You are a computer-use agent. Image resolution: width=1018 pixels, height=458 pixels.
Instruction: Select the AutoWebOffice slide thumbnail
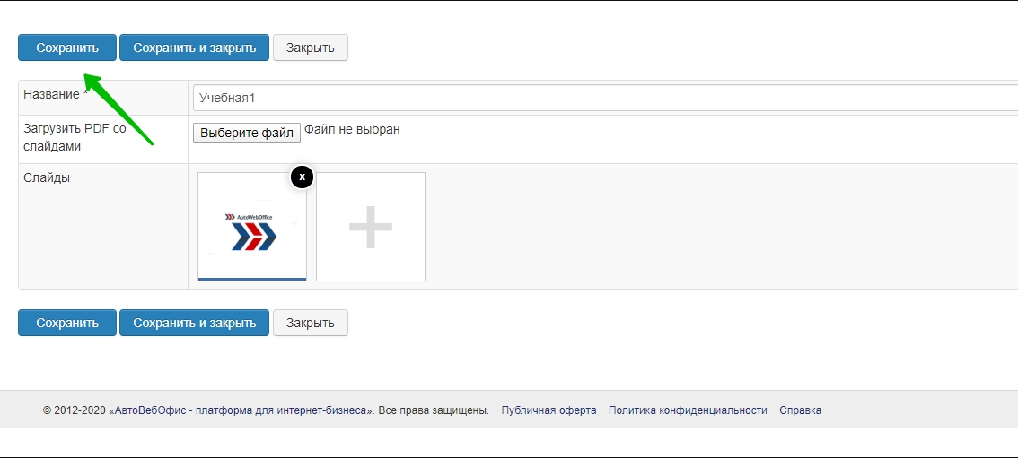coord(252,227)
